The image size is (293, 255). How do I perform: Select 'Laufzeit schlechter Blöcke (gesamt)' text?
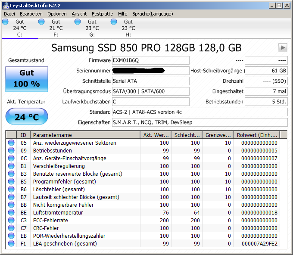pyautogui.click(x=76, y=197)
